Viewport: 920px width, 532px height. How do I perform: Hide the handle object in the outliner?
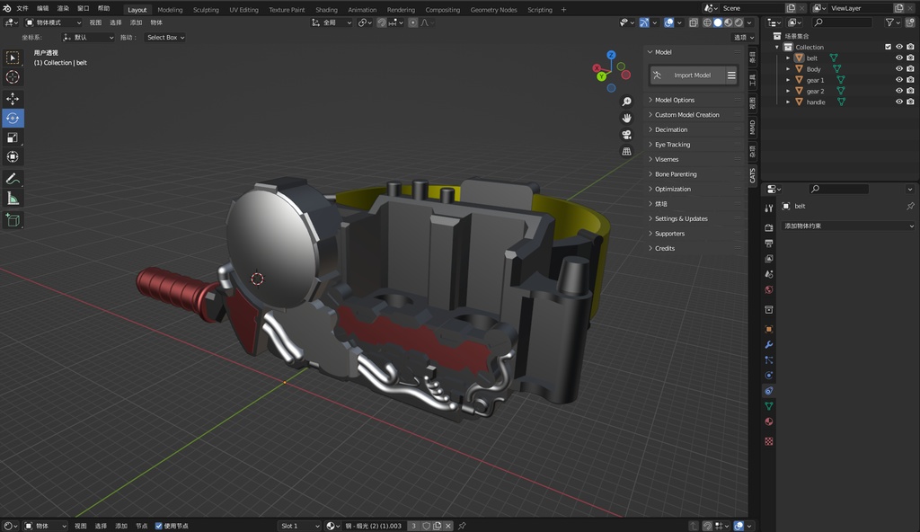(899, 102)
